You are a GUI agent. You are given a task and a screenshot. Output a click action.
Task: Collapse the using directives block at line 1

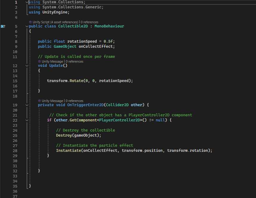pyautogui.click(x=27, y=2)
